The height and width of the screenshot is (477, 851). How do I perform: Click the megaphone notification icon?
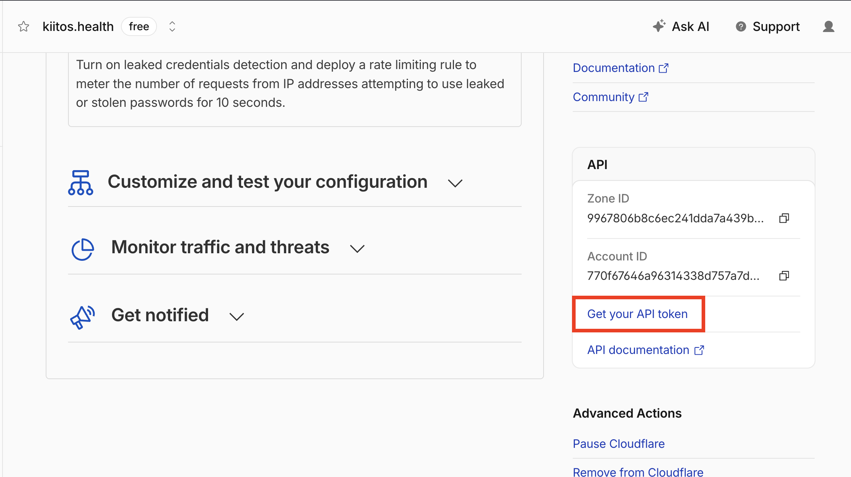click(x=82, y=317)
